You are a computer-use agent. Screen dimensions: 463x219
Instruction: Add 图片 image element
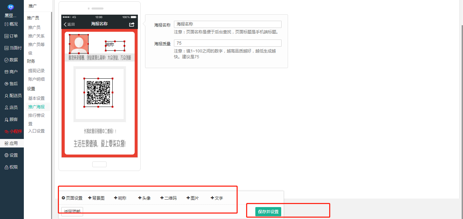click(193, 198)
